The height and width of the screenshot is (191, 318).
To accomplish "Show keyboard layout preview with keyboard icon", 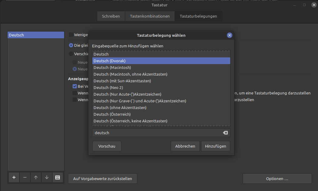I will tap(58, 177).
